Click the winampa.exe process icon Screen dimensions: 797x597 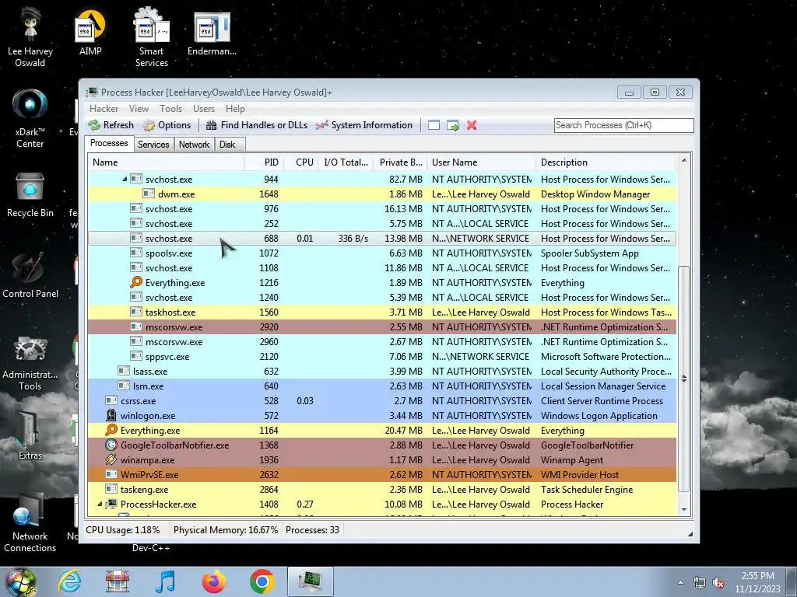111,459
